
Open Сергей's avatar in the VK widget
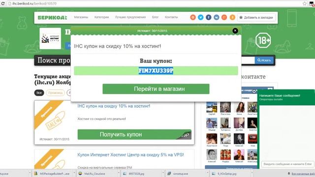[212, 107]
